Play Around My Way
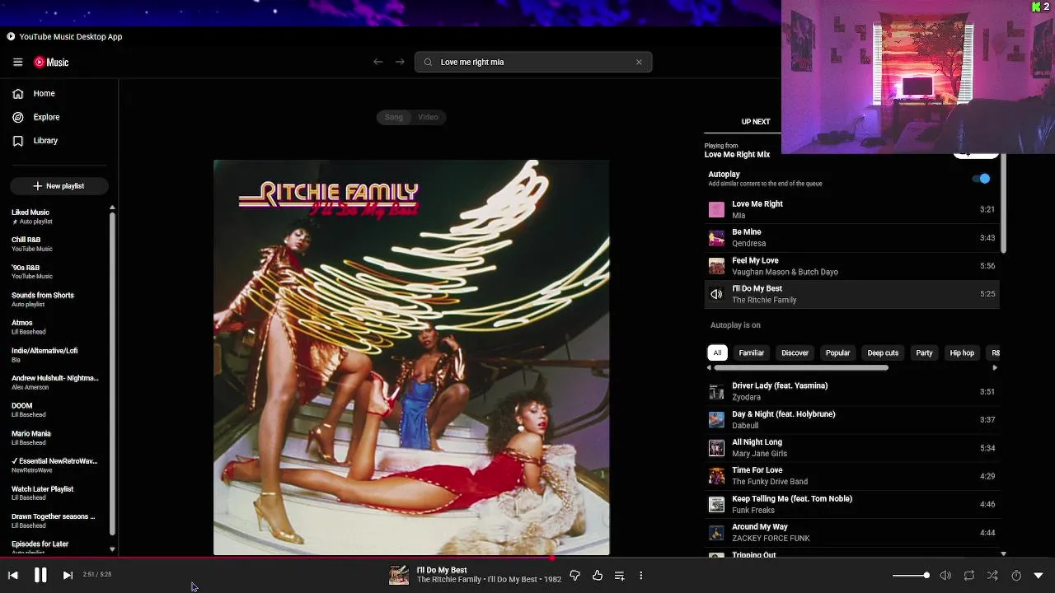 tap(851, 532)
